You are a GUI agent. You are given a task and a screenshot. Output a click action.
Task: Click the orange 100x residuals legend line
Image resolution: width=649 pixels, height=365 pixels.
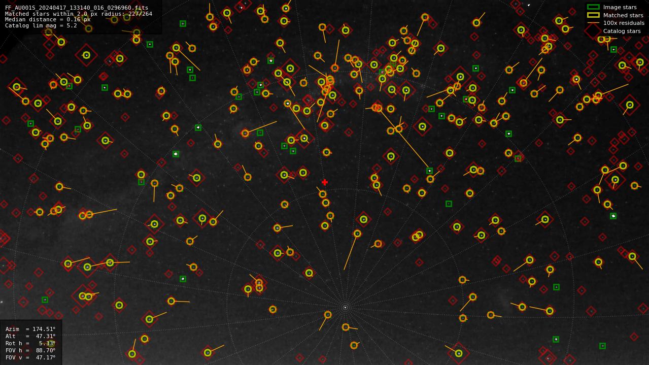click(593, 23)
